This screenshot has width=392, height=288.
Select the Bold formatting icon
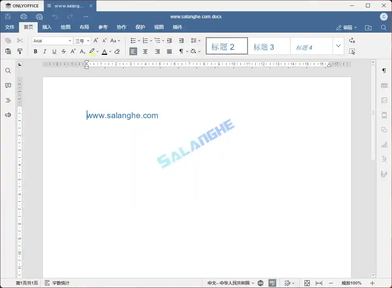tap(35, 51)
